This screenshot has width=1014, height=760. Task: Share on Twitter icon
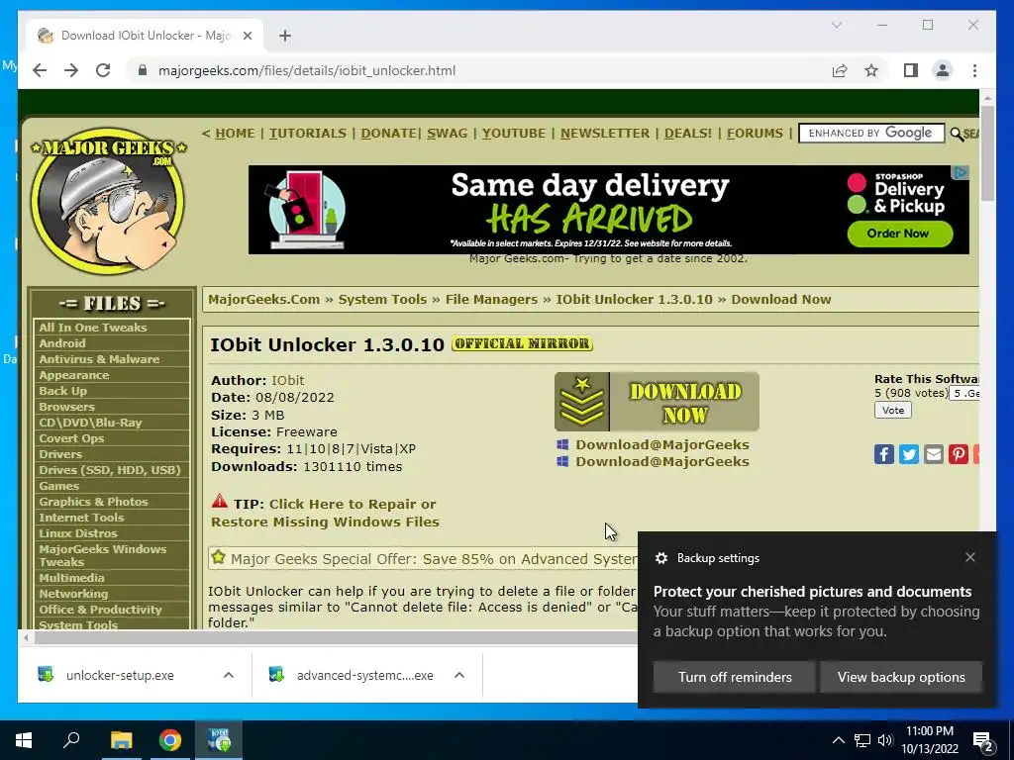909,454
